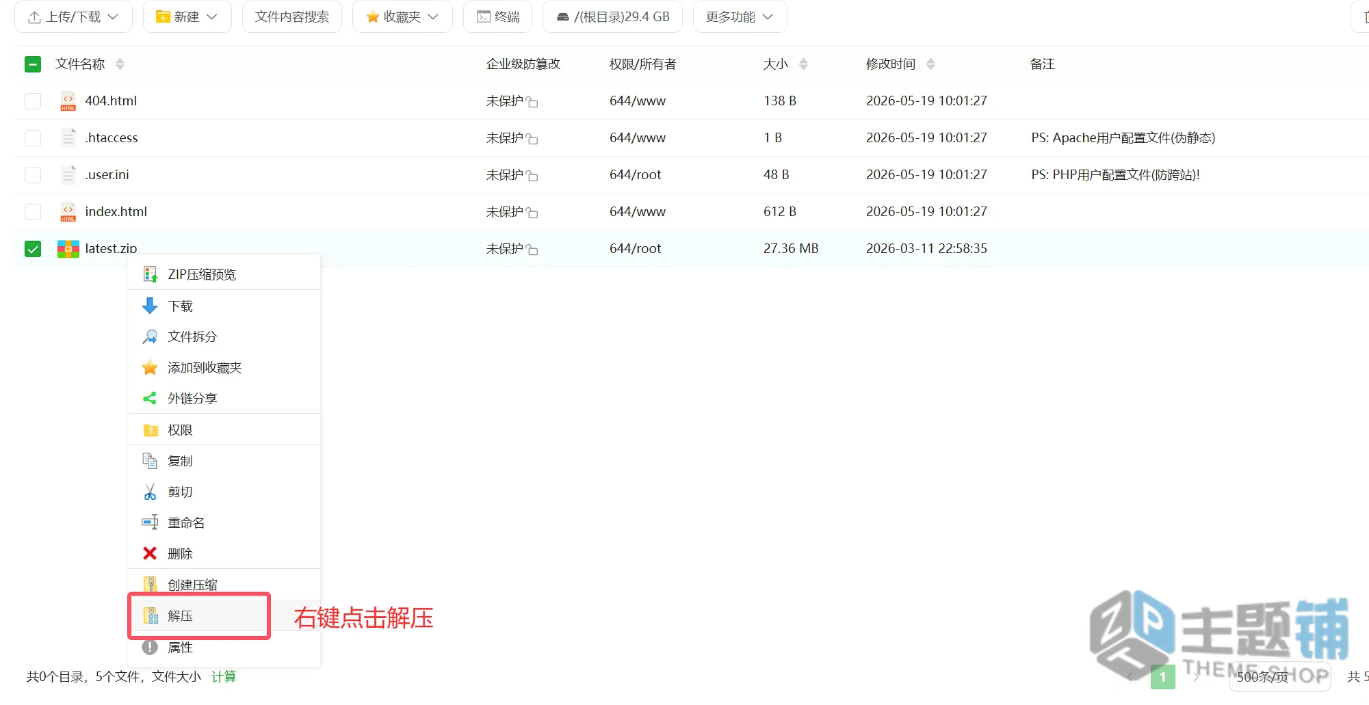Expand the 新建 dropdown
Screen dimensions: 1369x705
click(187, 16)
